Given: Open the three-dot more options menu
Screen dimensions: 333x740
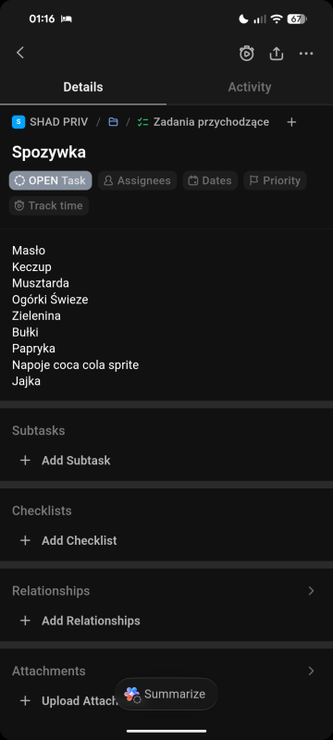Looking at the screenshot, I should click(x=306, y=54).
